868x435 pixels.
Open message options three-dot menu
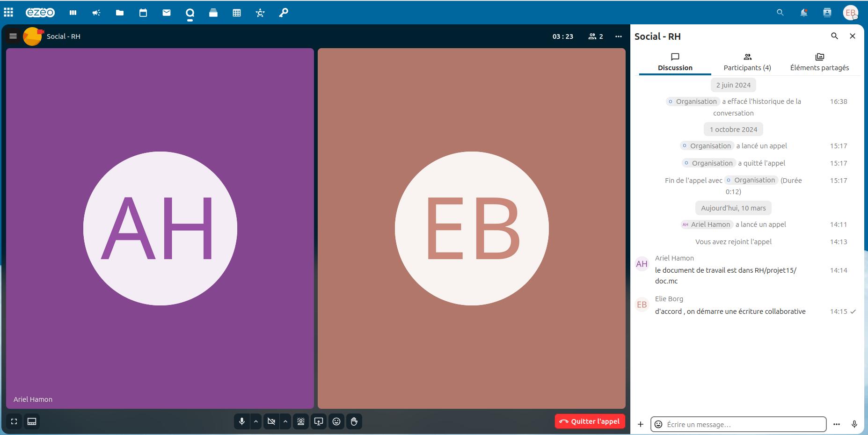837,424
